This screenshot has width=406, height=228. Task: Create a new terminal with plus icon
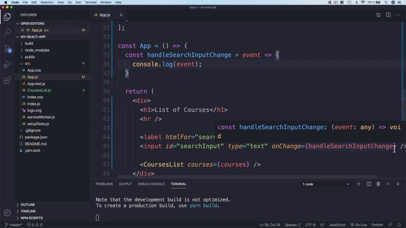pyautogui.click(x=358, y=184)
